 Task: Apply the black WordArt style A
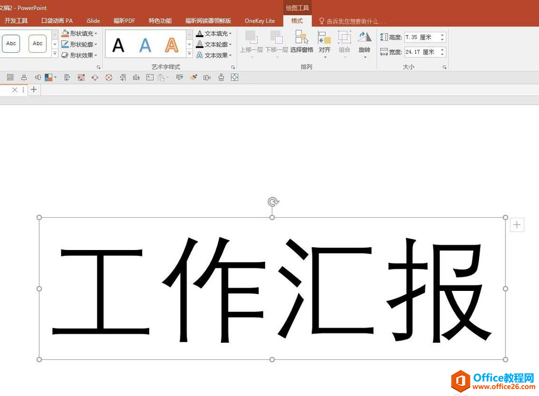pos(118,45)
